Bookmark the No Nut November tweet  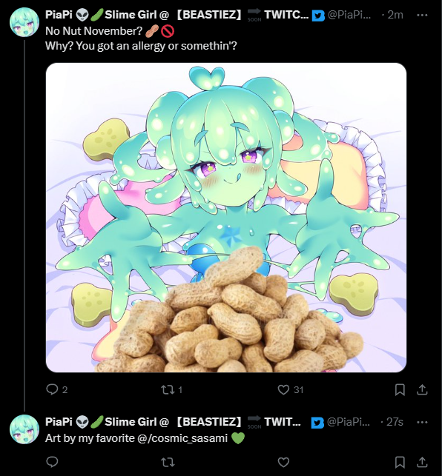tap(400, 389)
